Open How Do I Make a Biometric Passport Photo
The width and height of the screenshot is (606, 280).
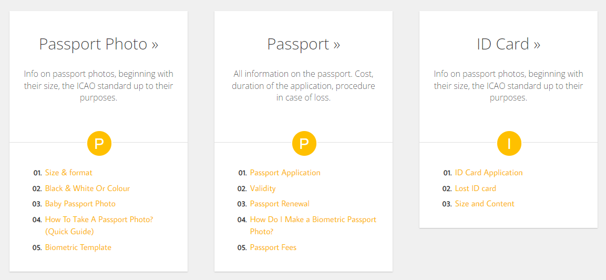click(313, 219)
